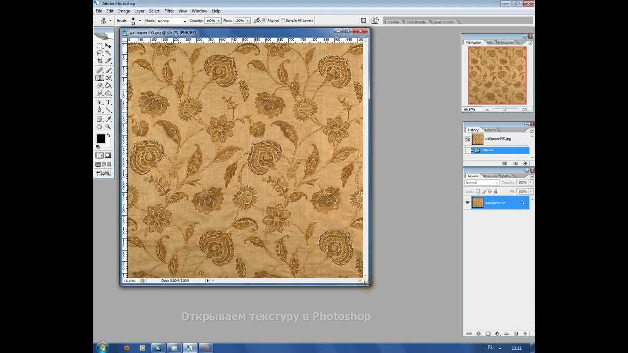The width and height of the screenshot is (628, 353).
Task: Uncheck the Aligned checkbox
Action: [x=264, y=20]
